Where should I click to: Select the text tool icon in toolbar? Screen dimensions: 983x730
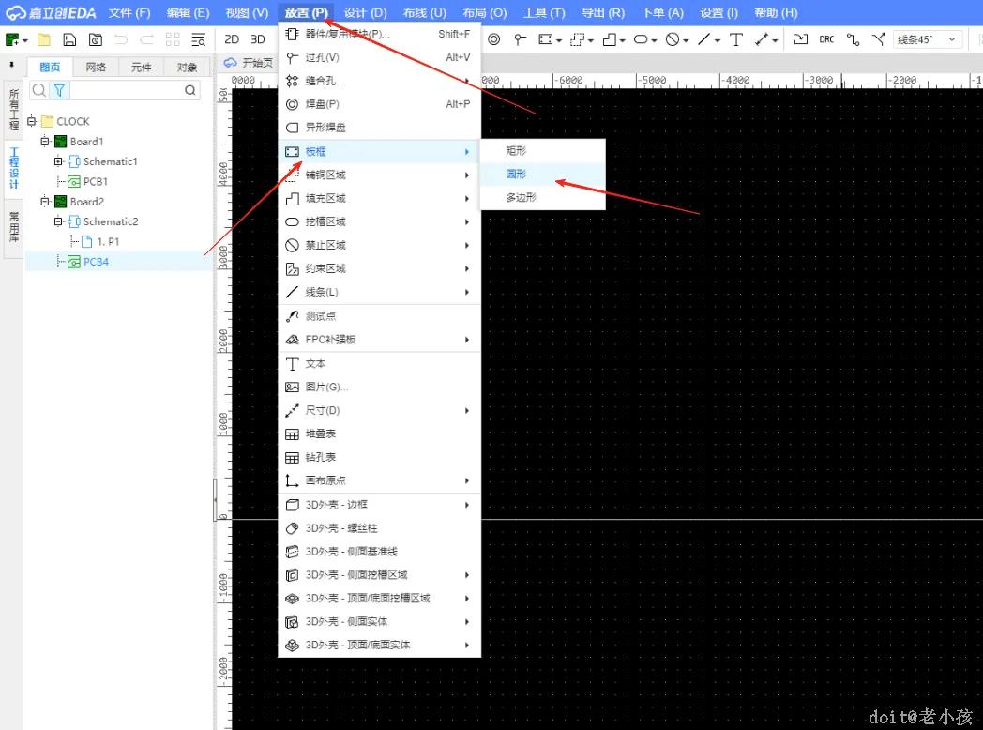tap(736, 39)
